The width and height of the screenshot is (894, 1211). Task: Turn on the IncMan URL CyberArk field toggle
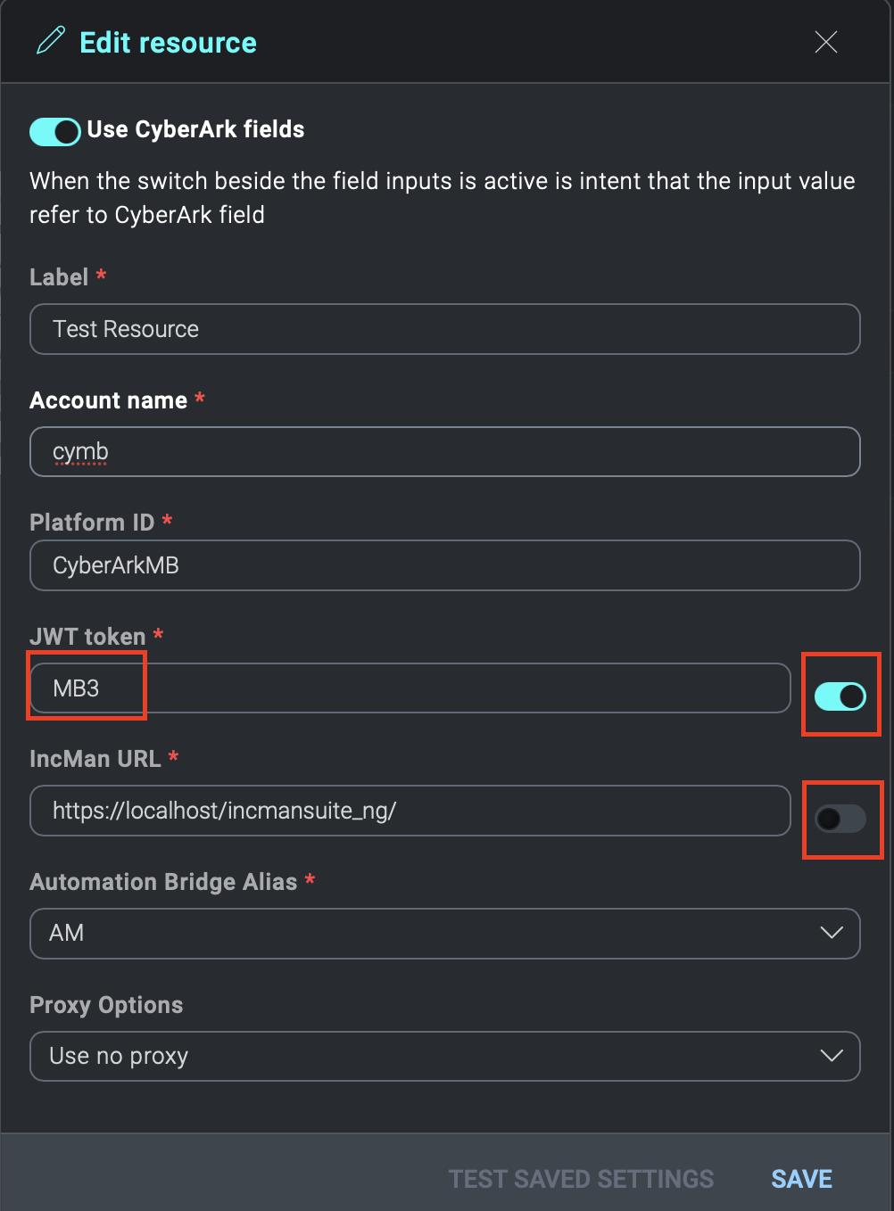click(x=841, y=820)
